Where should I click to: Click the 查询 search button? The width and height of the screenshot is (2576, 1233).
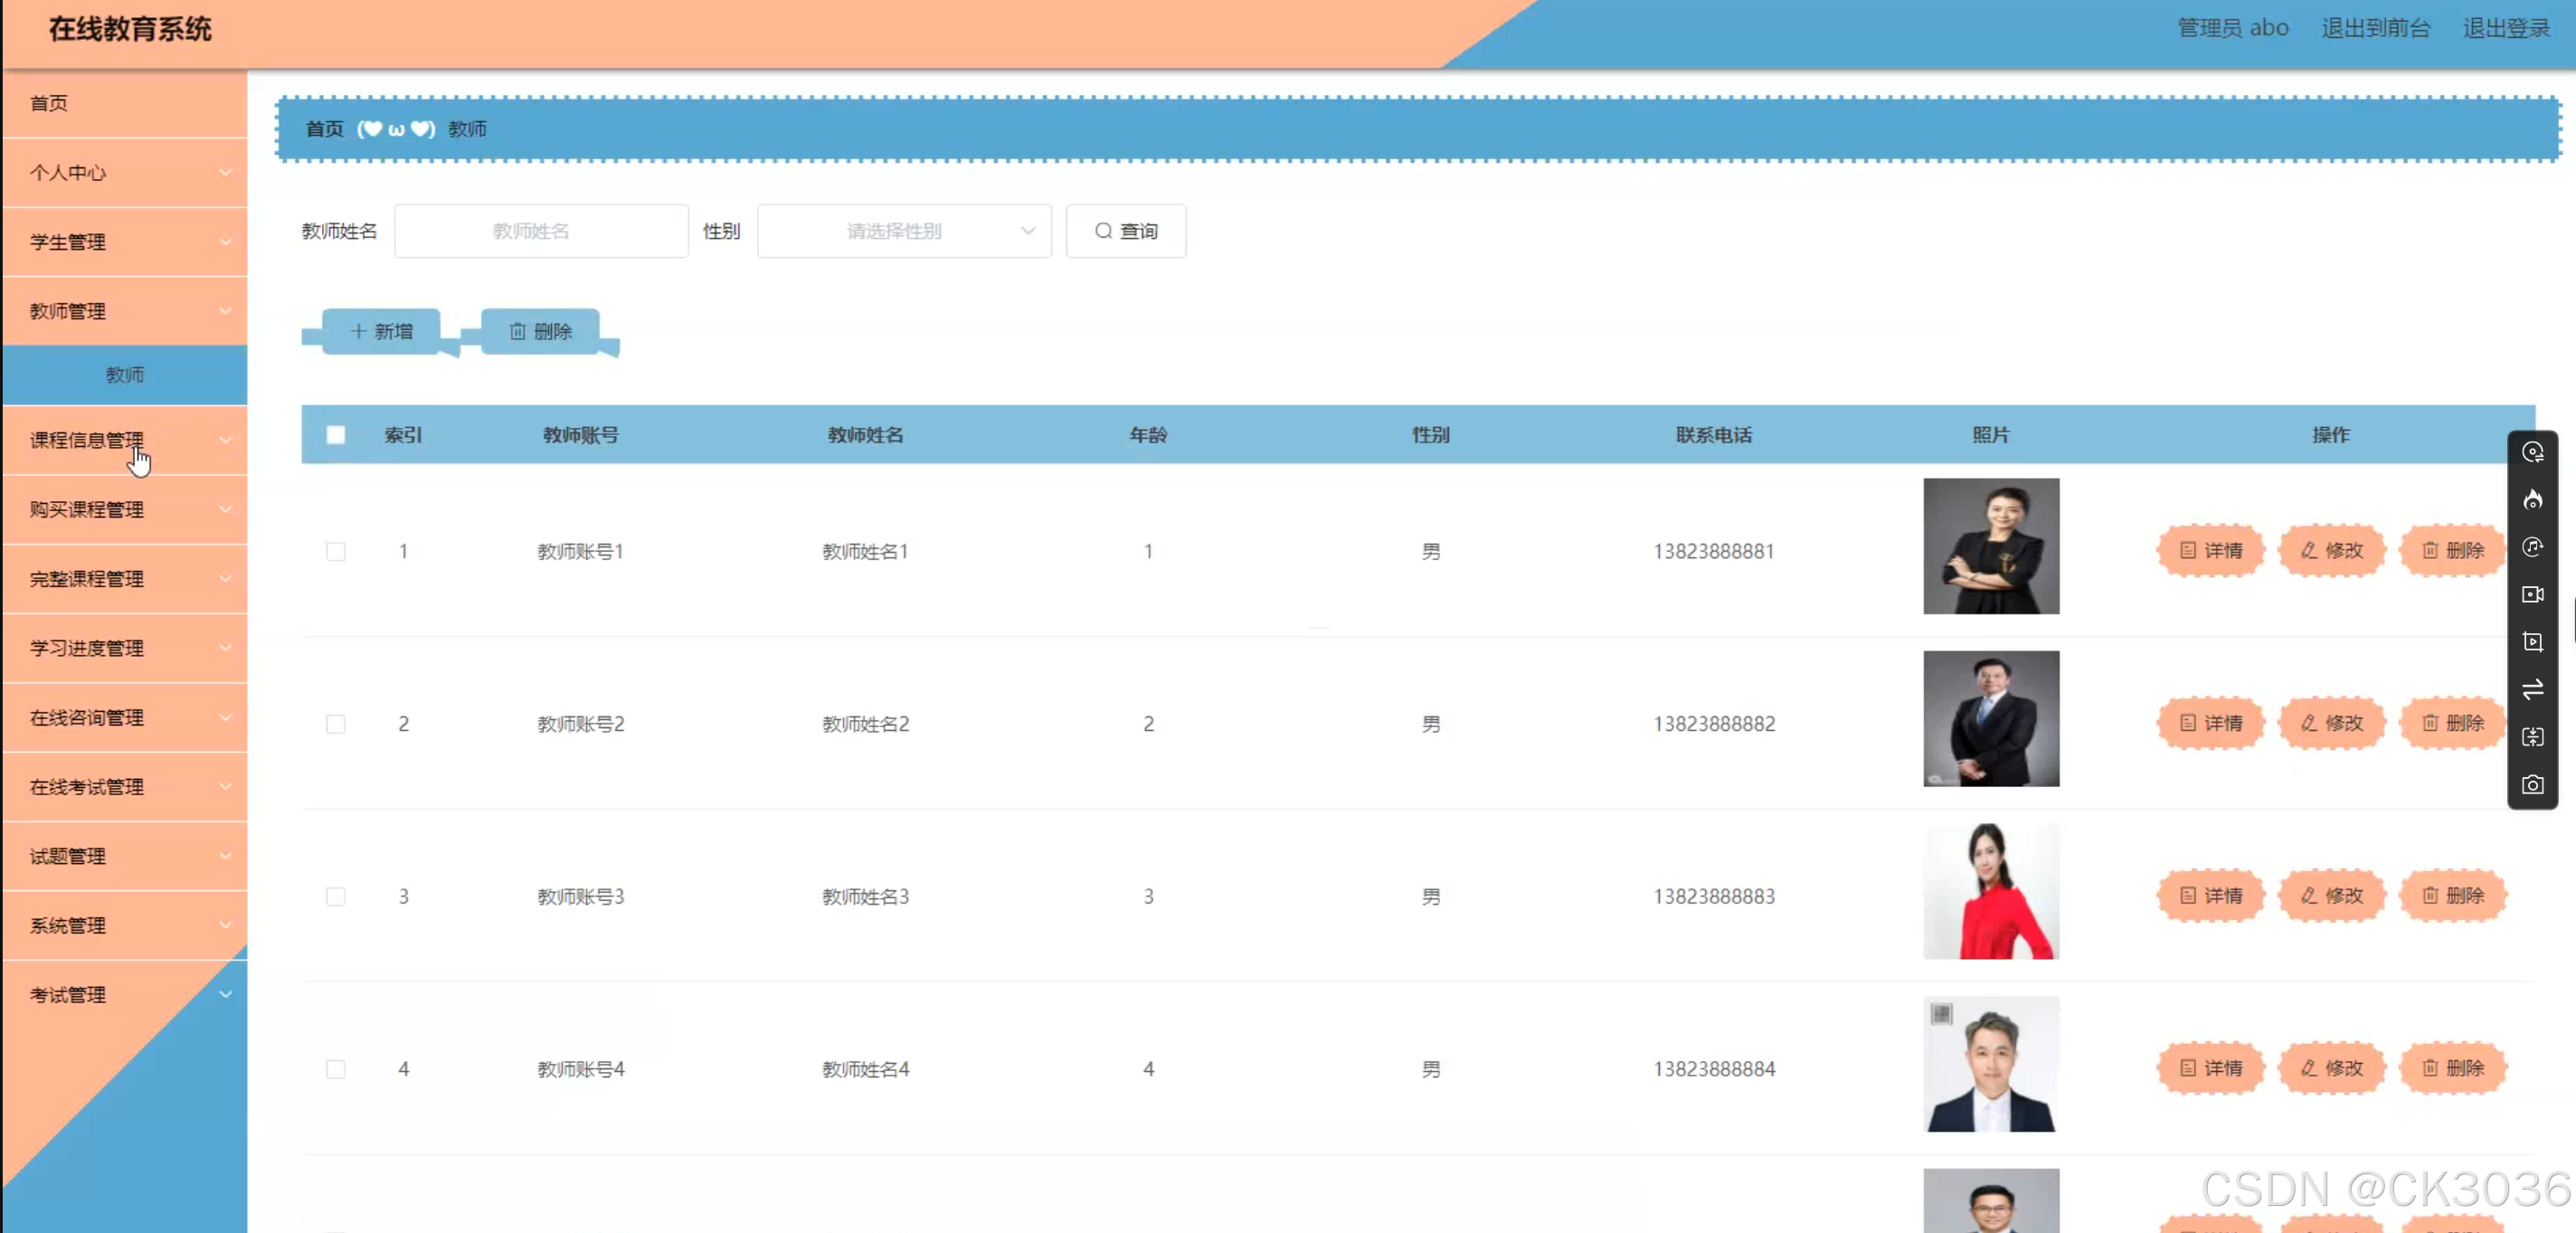pyautogui.click(x=1125, y=231)
